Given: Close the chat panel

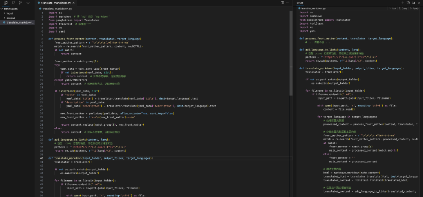Looking at the screenshot, I should pyautogui.click(x=419, y=3).
